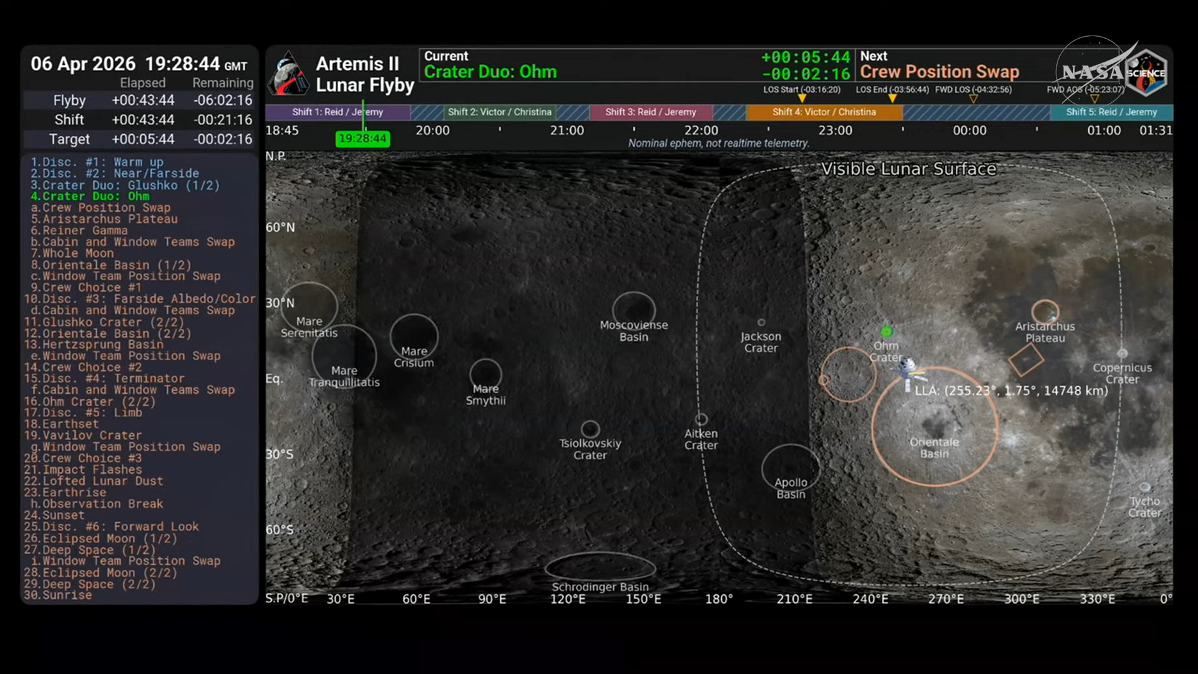Click the Artemis II mission patch icon
This screenshot has width=1198, height=674.
click(288, 74)
